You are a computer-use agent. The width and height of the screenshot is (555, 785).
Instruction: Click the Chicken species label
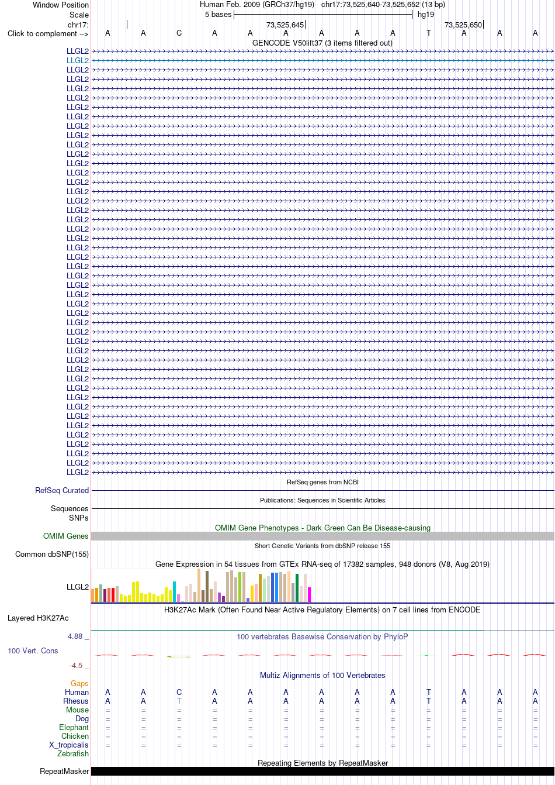tap(75, 736)
